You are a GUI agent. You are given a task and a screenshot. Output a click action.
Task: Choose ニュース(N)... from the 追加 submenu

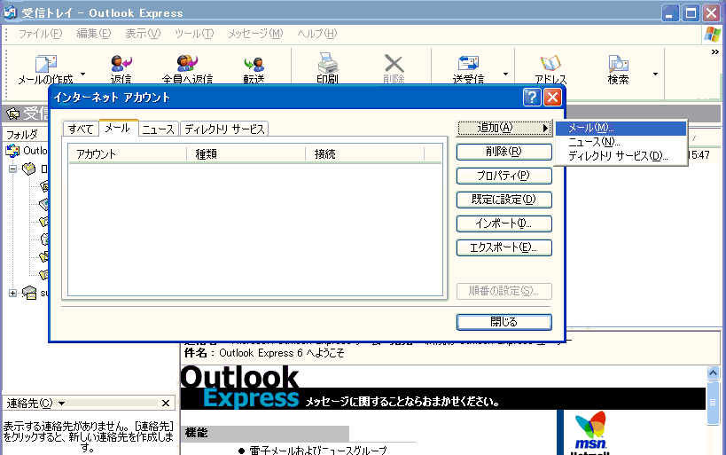click(594, 142)
